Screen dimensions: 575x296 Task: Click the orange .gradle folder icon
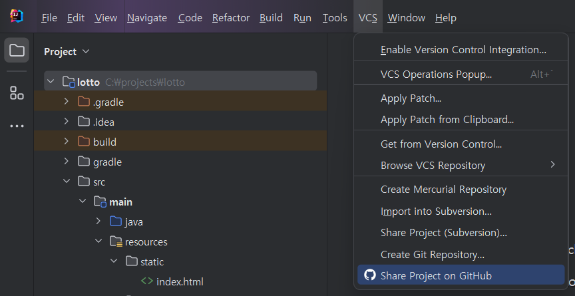point(84,102)
